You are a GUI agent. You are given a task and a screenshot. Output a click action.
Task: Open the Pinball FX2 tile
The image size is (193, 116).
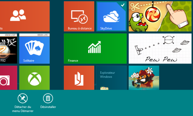tap(8, 49)
